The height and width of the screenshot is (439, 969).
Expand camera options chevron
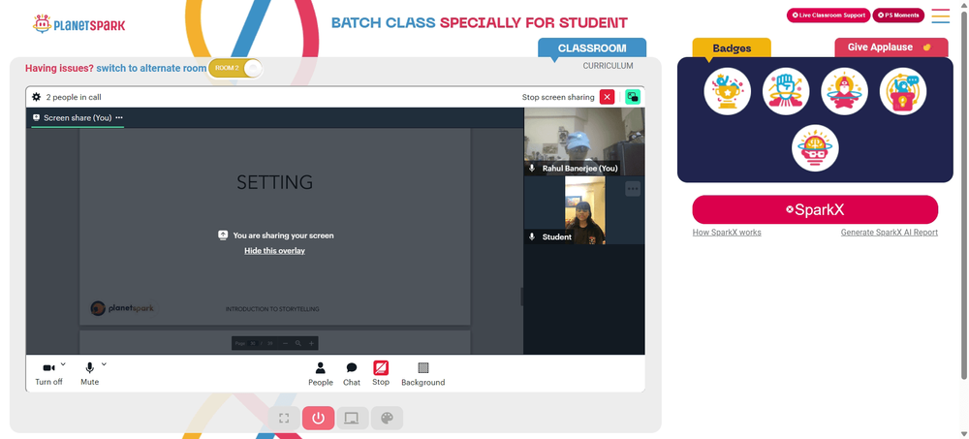63,364
